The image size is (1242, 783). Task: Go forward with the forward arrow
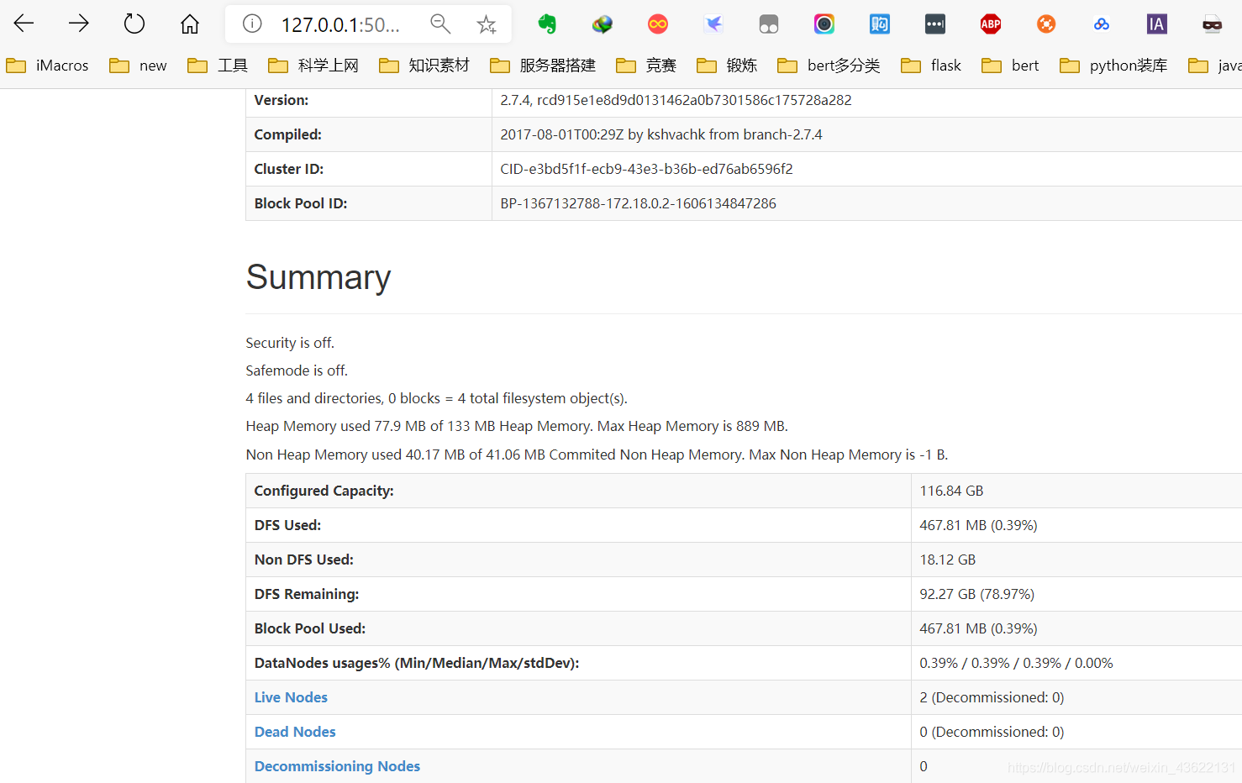[79, 24]
